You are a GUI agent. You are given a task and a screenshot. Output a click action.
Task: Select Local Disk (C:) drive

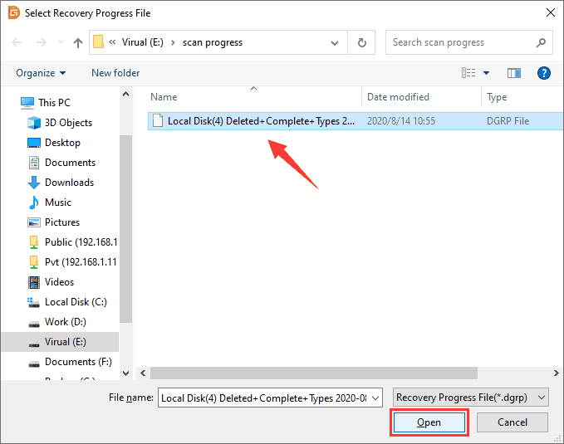[x=76, y=302]
